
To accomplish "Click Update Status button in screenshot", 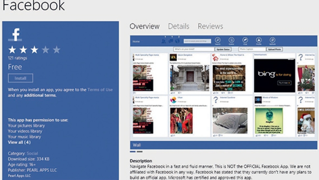I will (223, 49).
